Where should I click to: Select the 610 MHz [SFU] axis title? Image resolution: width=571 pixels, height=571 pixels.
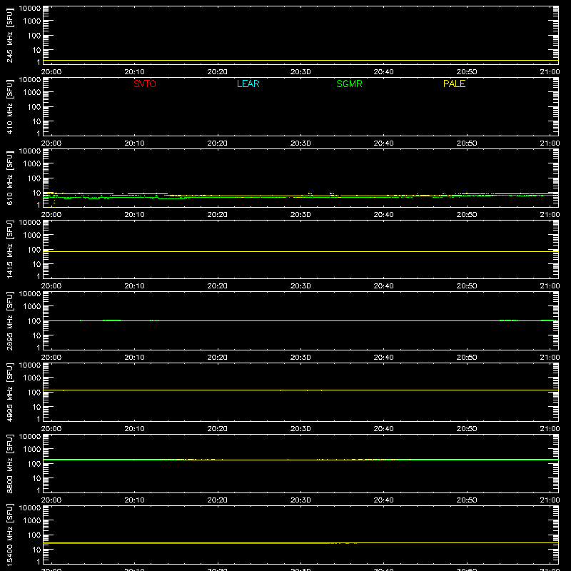[x=10, y=178]
